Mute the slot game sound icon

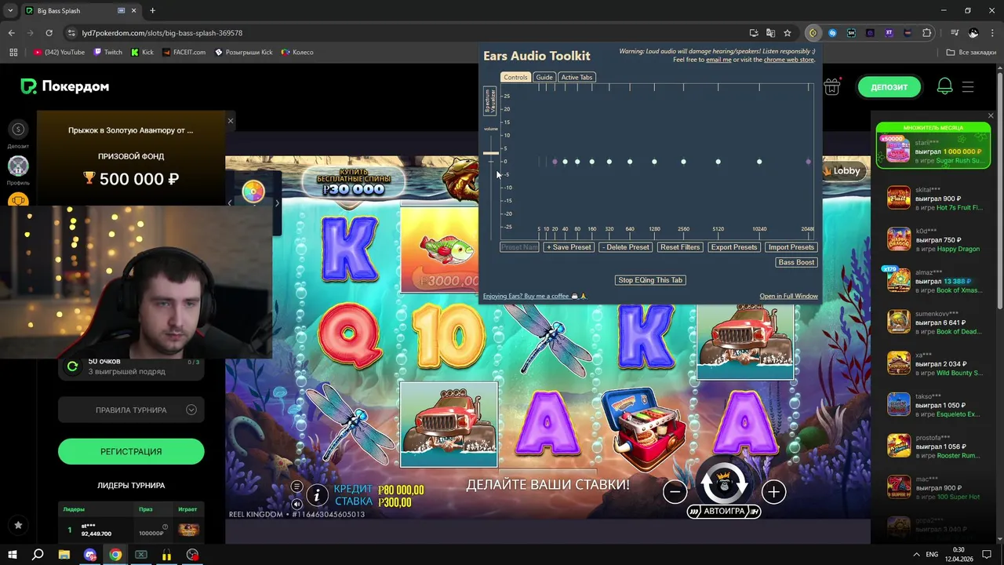[x=296, y=504]
